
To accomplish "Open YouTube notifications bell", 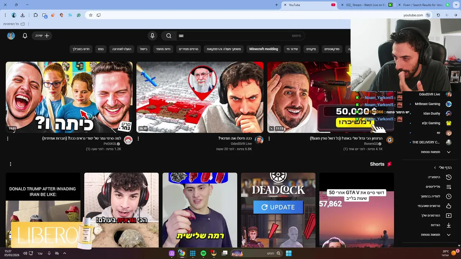I will [x=25, y=36].
